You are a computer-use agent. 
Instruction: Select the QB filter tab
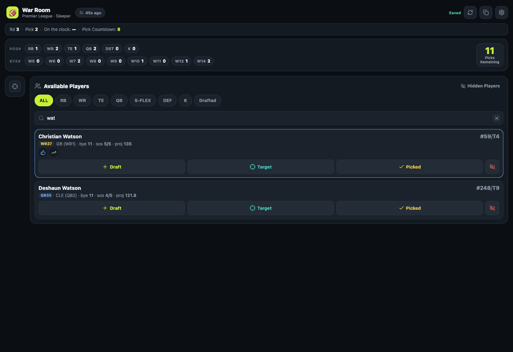(119, 101)
